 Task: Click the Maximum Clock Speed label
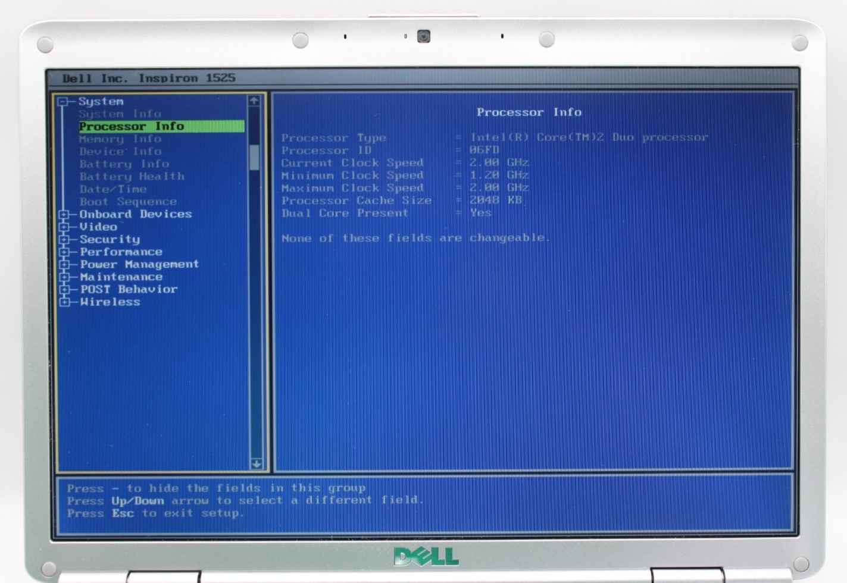[x=352, y=188]
